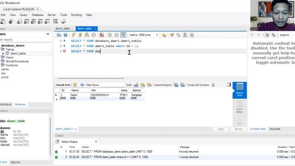295x166 pixels.
Task: Open the object inspector info icon
Action: pos(11,22)
